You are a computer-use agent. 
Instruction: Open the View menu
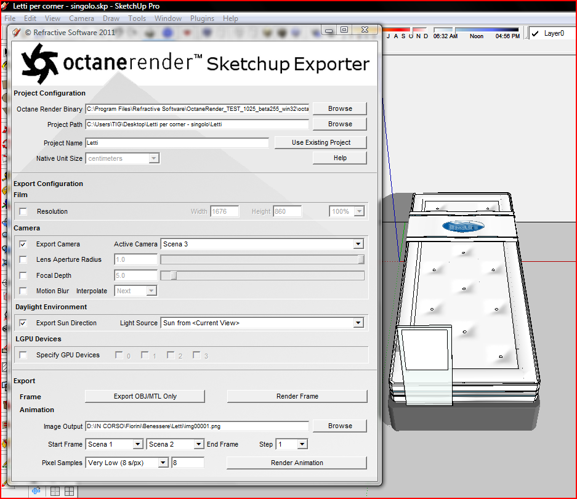[52, 18]
